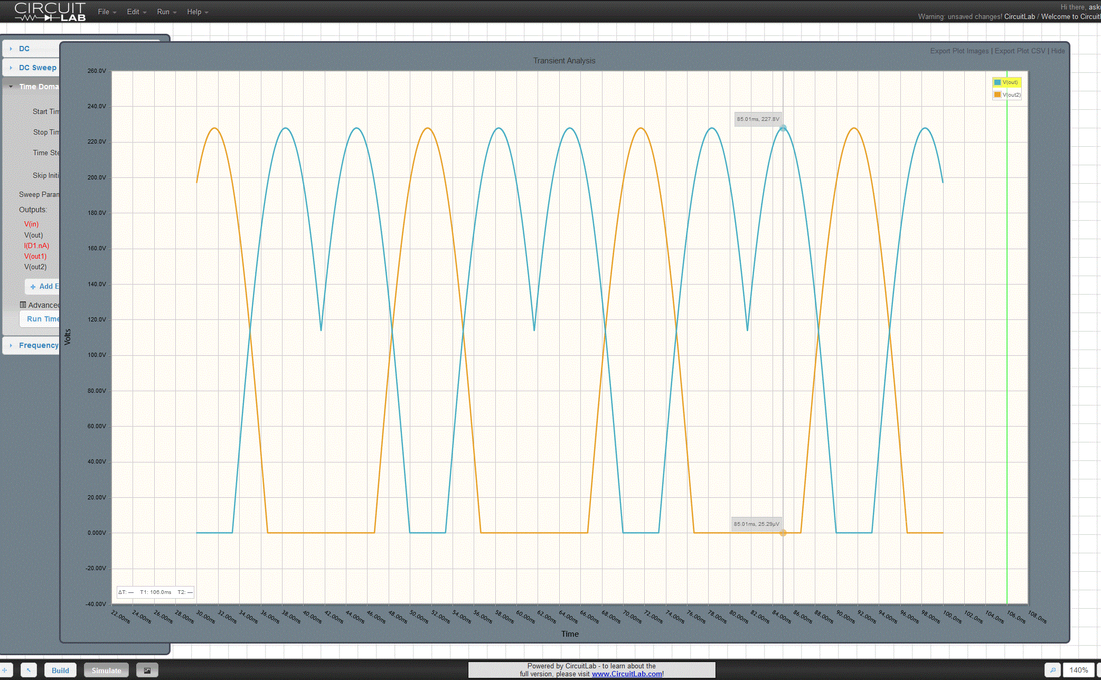The height and width of the screenshot is (680, 1101).
Task: Open the www.CircuitLab.com link
Action: (x=627, y=674)
